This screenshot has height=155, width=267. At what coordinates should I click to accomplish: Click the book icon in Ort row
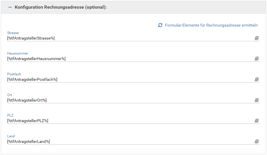[x=257, y=100]
